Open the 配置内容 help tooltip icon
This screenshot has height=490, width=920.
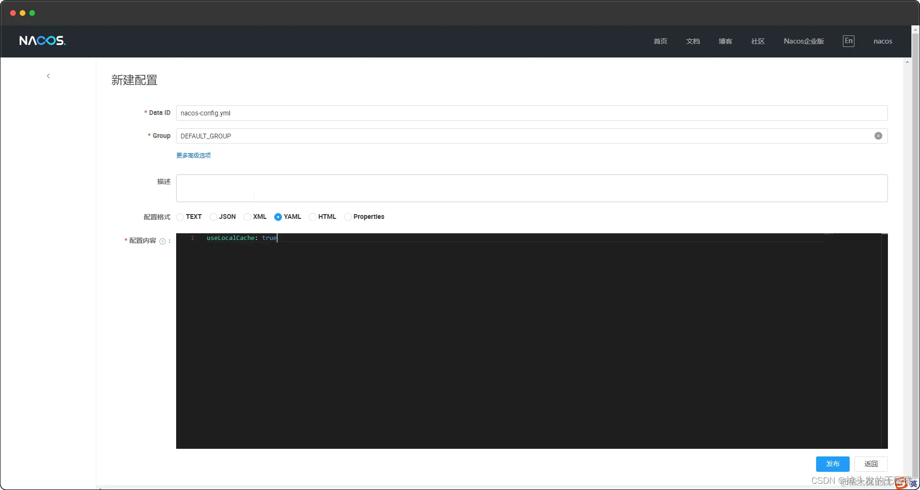[162, 241]
